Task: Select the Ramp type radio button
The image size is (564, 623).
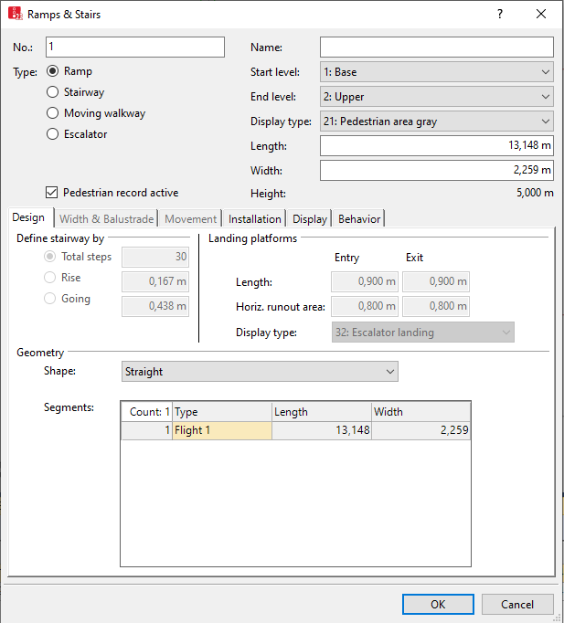Action: 53,71
